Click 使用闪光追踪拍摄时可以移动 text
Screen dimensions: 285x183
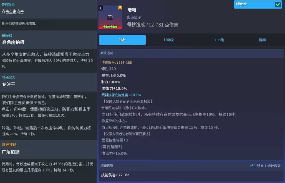(124, 108)
